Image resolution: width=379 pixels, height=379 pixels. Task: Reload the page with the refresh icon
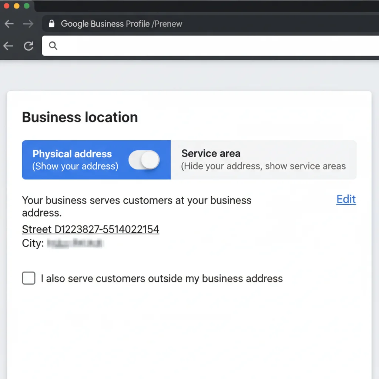click(x=28, y=46)
